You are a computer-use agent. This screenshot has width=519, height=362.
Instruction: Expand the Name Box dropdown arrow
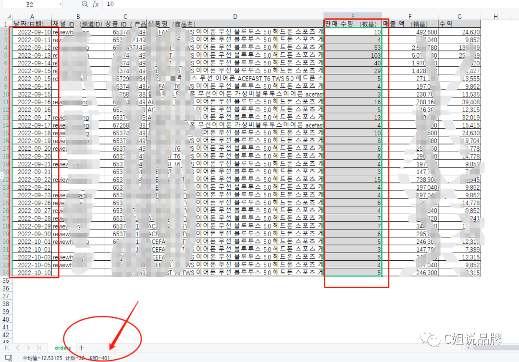(x=61, y=4)
